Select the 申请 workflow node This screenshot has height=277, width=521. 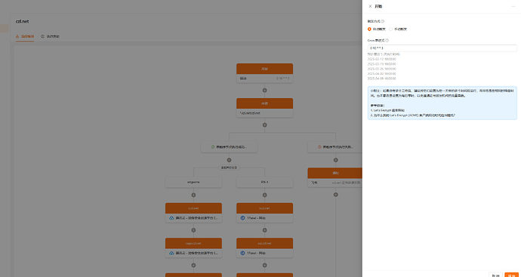[x=264, y=108]
